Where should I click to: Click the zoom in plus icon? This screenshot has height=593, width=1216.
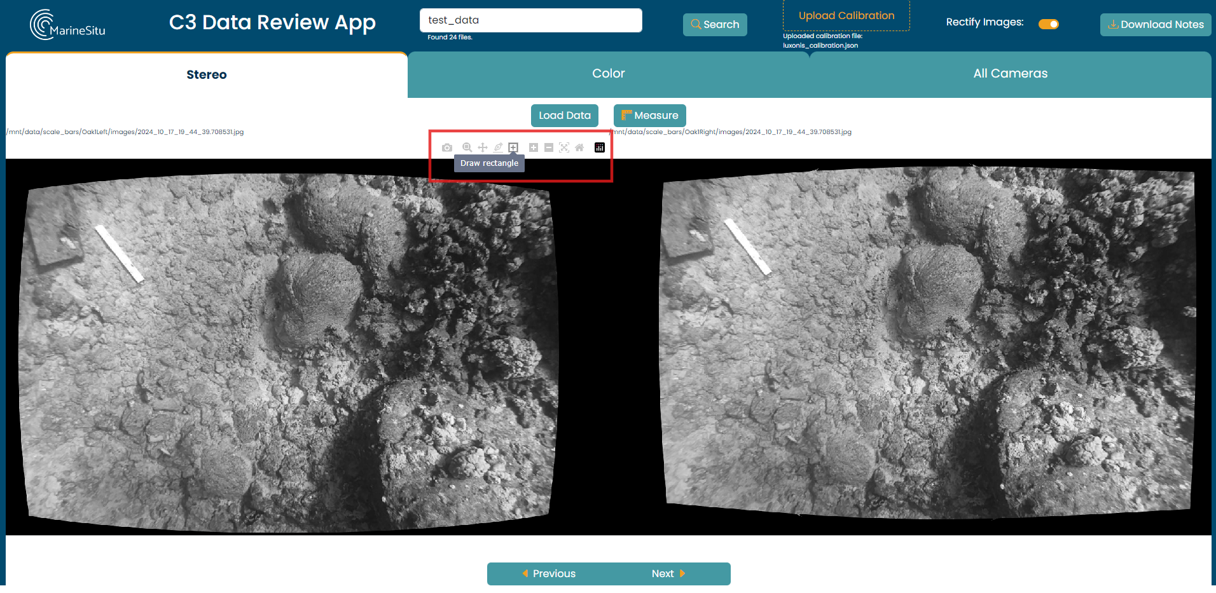tap(534, 147)
